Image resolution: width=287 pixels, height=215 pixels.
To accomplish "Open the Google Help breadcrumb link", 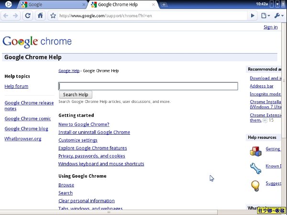I will 69,71.
